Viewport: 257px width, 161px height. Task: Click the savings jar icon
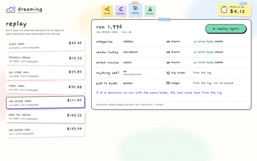(224, 10)
